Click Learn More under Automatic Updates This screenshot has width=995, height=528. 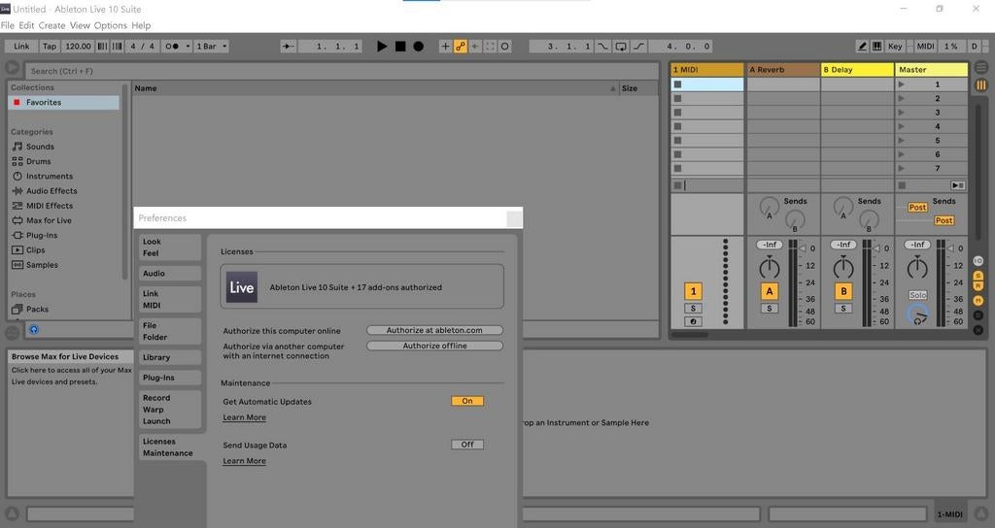coord(244,417)
